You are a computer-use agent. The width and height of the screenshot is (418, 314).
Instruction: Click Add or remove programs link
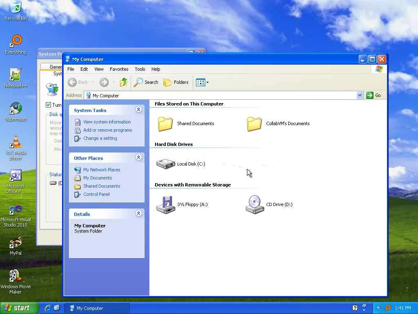tap(107, 130)
